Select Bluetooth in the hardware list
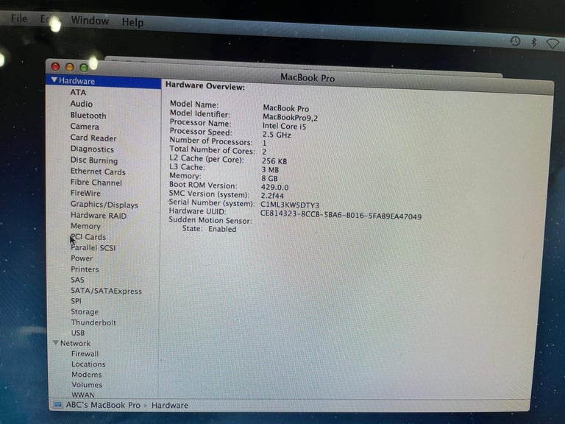This screenshot has width=565, height=424. (88, 116)
